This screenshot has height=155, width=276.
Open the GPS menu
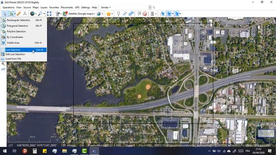(x=77, y=7)
